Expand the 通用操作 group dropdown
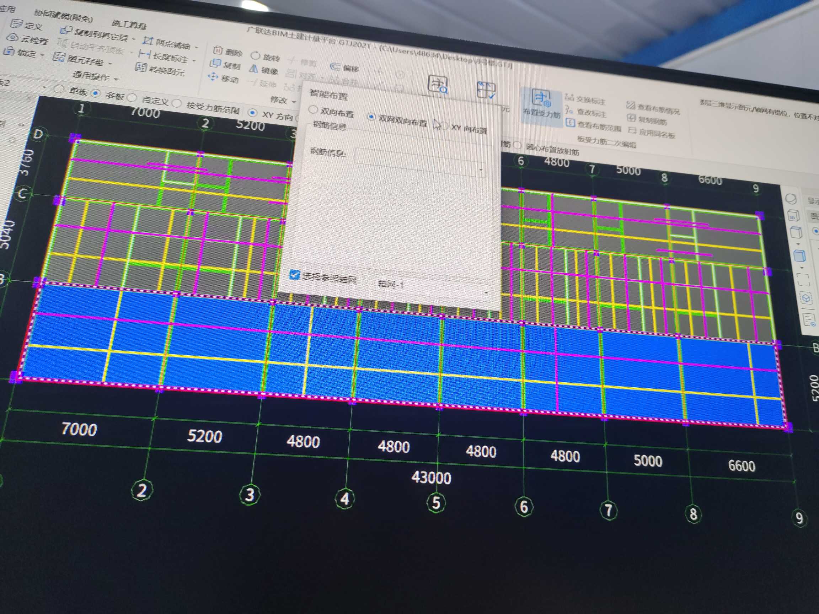Viewport: 819px width, 614px height. point(116,79)
